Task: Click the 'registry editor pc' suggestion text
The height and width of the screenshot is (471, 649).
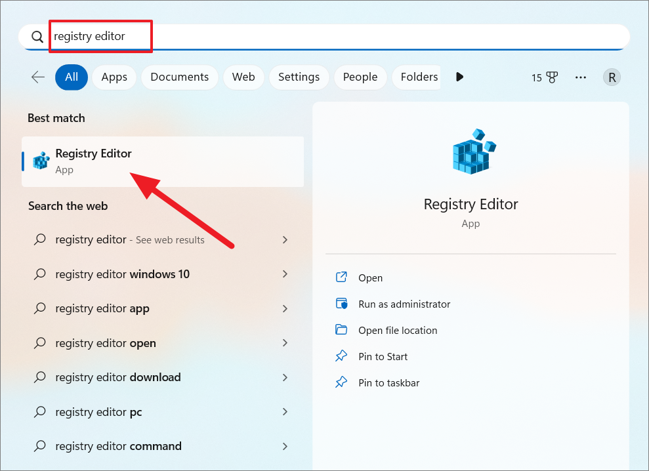Action: 98,412
